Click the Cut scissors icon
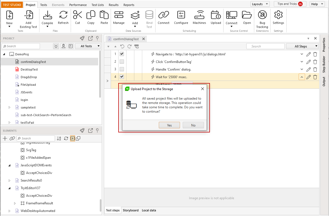Screen dimensions: 329x216 pos(77,15)
